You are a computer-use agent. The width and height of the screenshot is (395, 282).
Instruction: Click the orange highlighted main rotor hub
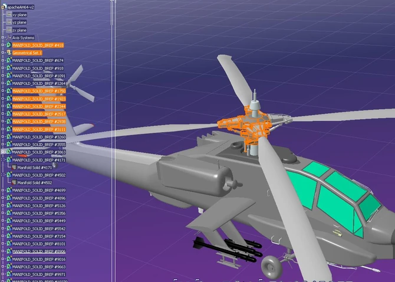[248, 127]
